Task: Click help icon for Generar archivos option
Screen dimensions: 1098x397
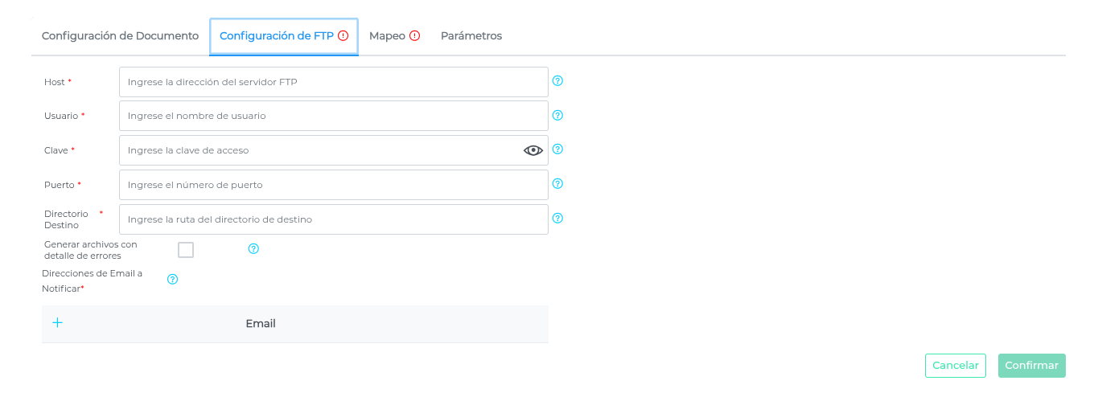Action: [253, 249]
